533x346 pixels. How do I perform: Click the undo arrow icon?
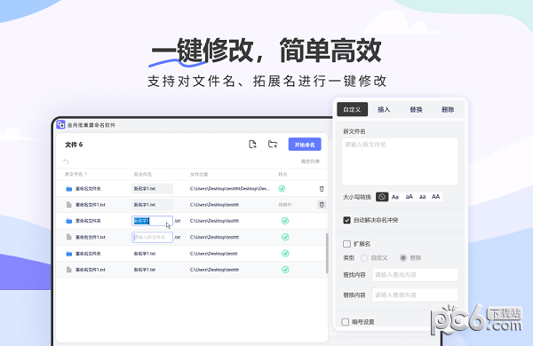[x=67, y=161]
